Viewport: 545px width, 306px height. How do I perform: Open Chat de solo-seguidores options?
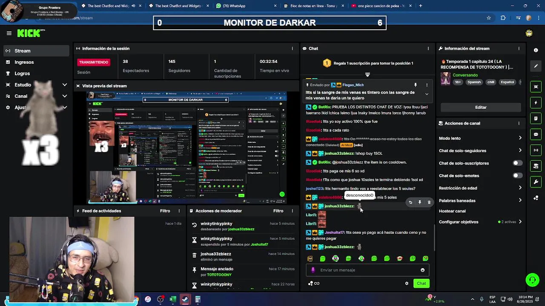click(480, 150)
